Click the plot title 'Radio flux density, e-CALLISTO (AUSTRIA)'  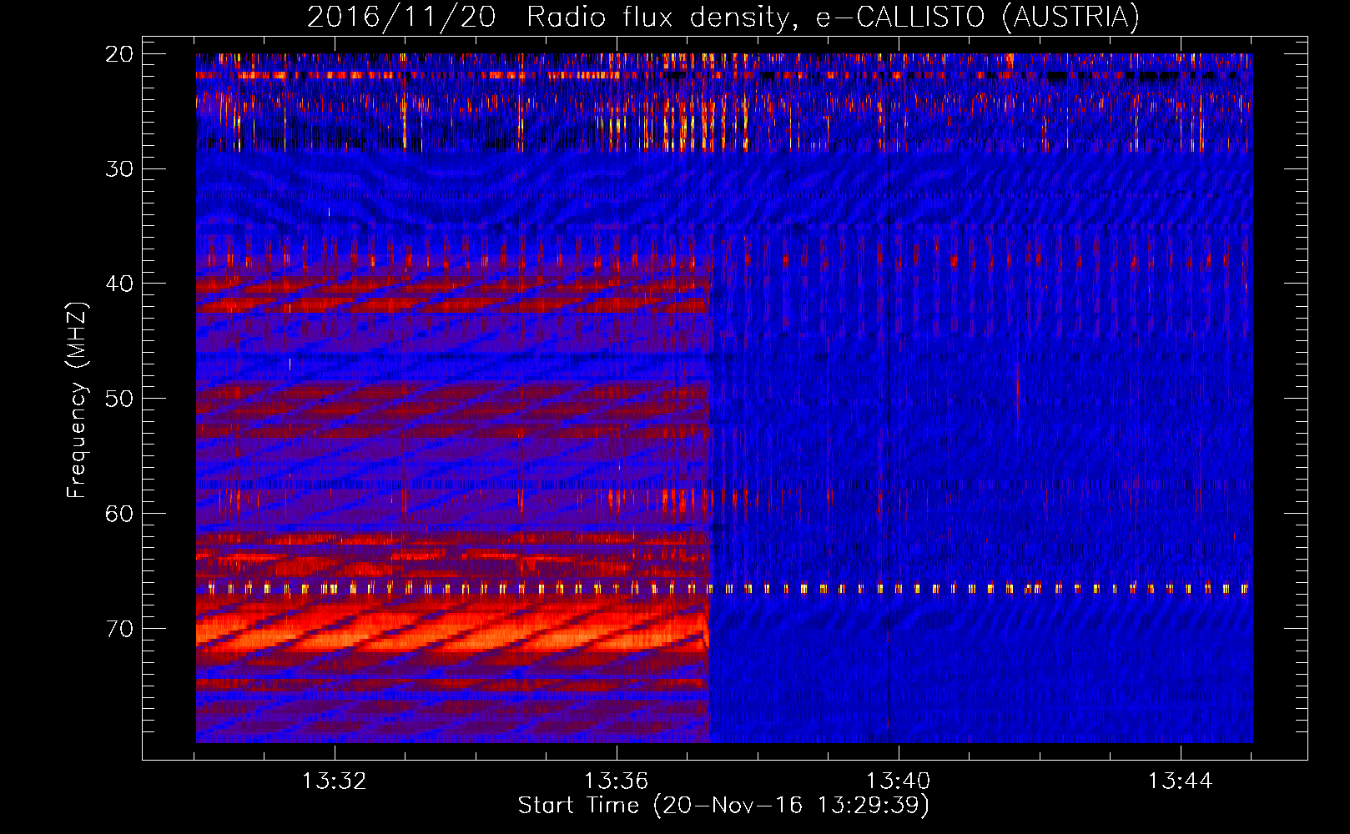(x=833, y=17)
